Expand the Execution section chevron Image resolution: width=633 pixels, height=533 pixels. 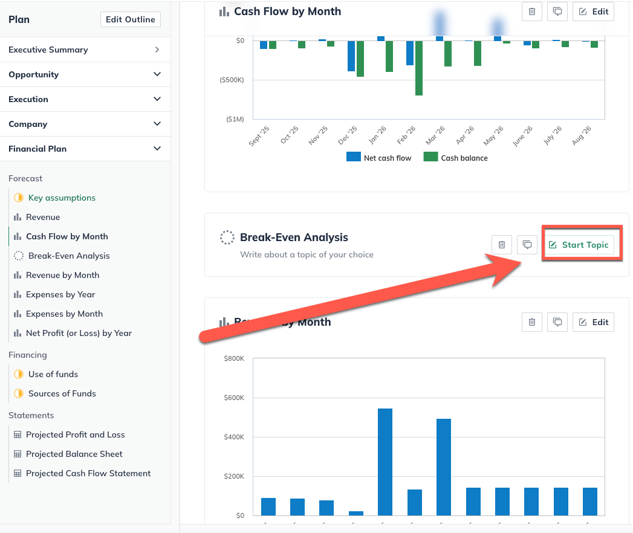157,99
